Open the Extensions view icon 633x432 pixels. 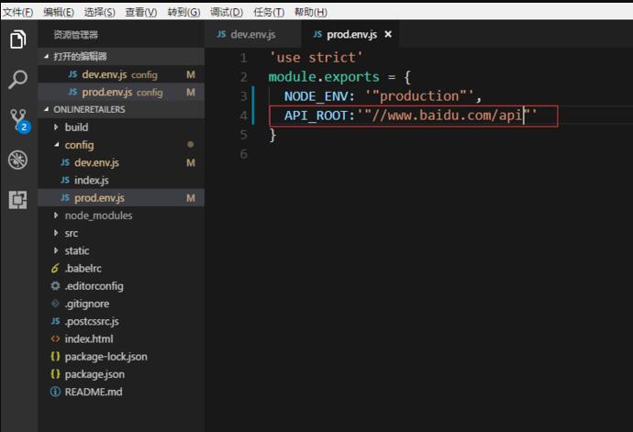[17, 199]
